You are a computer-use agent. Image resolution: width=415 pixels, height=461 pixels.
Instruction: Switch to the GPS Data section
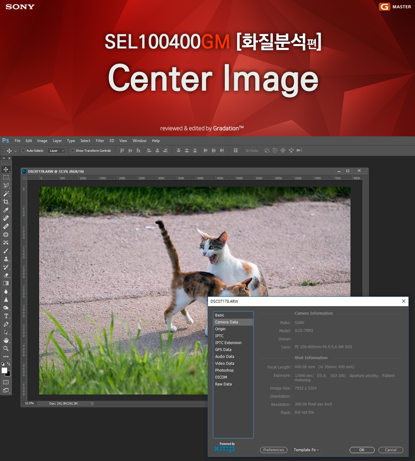[x=233, y=350]
